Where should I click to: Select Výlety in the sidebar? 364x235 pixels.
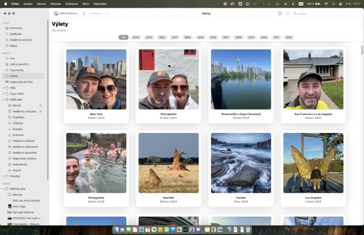tap(23, 76)
